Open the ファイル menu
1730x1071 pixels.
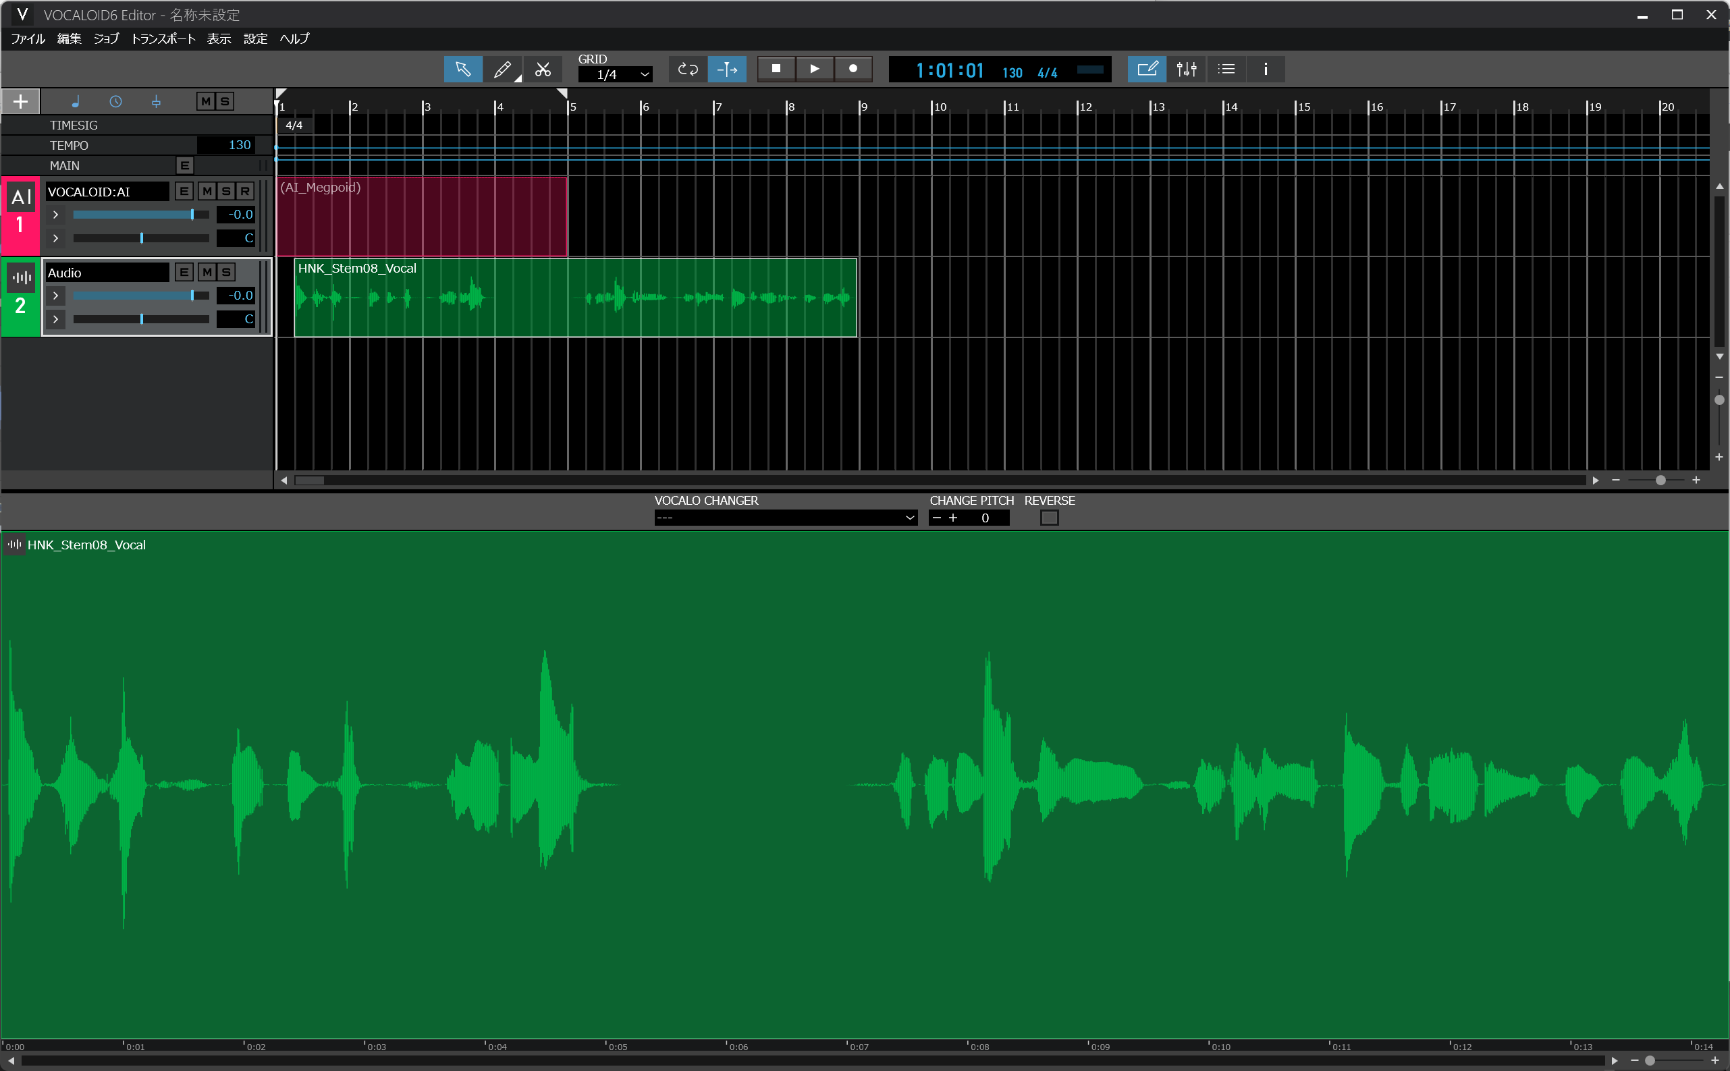[x=28, y=39]
